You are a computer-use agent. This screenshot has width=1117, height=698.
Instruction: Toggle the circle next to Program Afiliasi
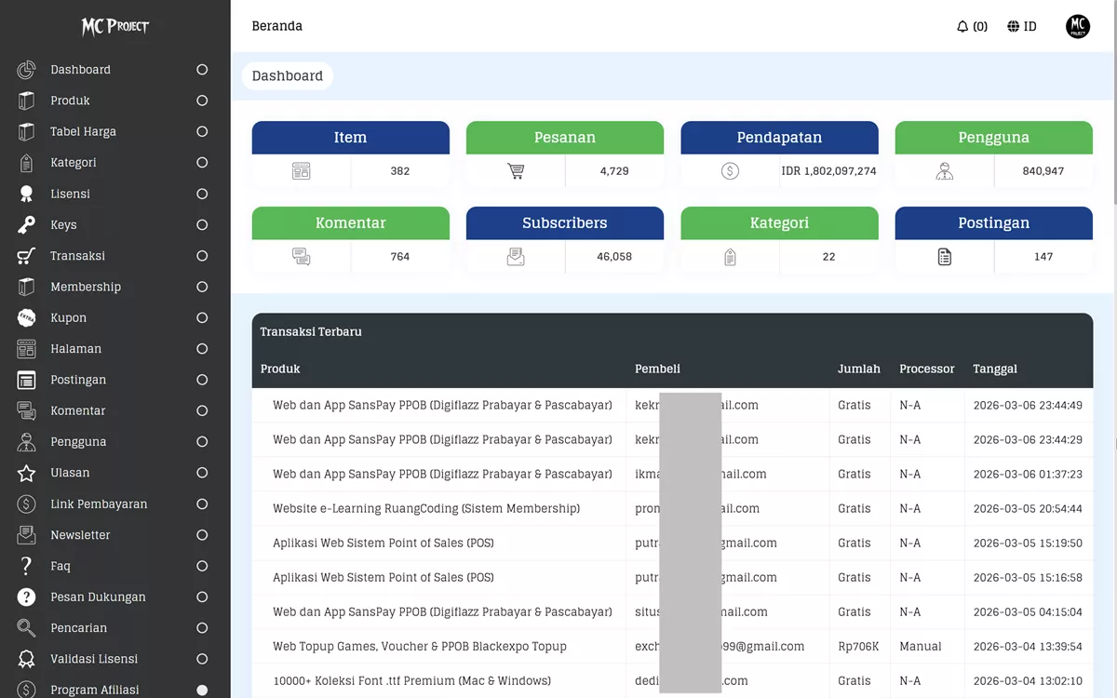click(202, 690)
